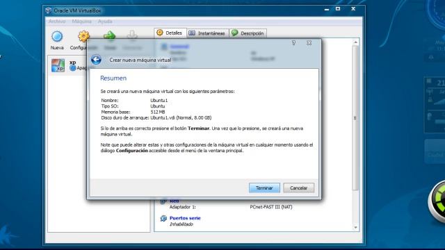Click the Puertos serie section icon
The height and width of the screenshot is (250, 445).
[163, 218]
